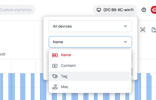Open the All devices dropdown
The height and width of the screenshot is (100, 156).
[x=90, y=26]
